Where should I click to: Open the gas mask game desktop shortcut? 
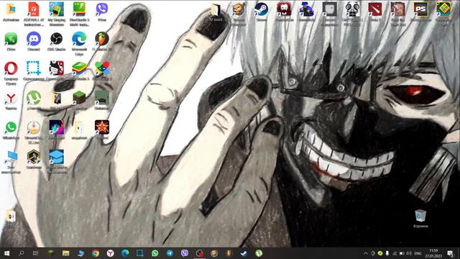(352, 9)
